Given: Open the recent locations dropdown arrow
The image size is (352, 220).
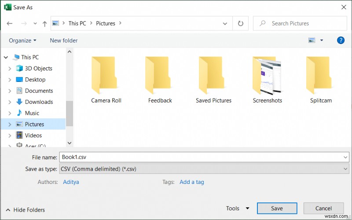Looking at the screenshot, I should click(x=35, y=23).
